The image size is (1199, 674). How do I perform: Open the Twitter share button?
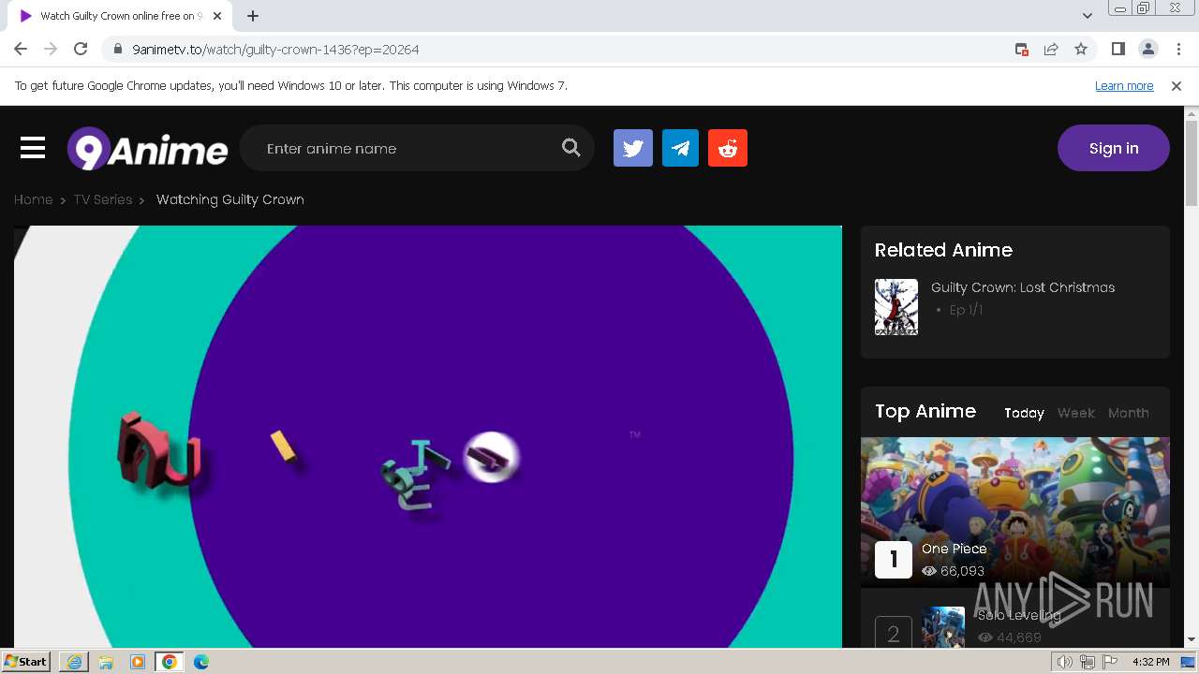633,148
